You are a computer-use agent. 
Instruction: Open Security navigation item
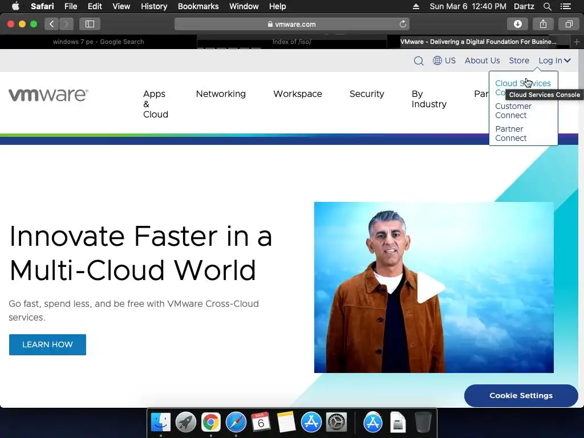[367, 94]
